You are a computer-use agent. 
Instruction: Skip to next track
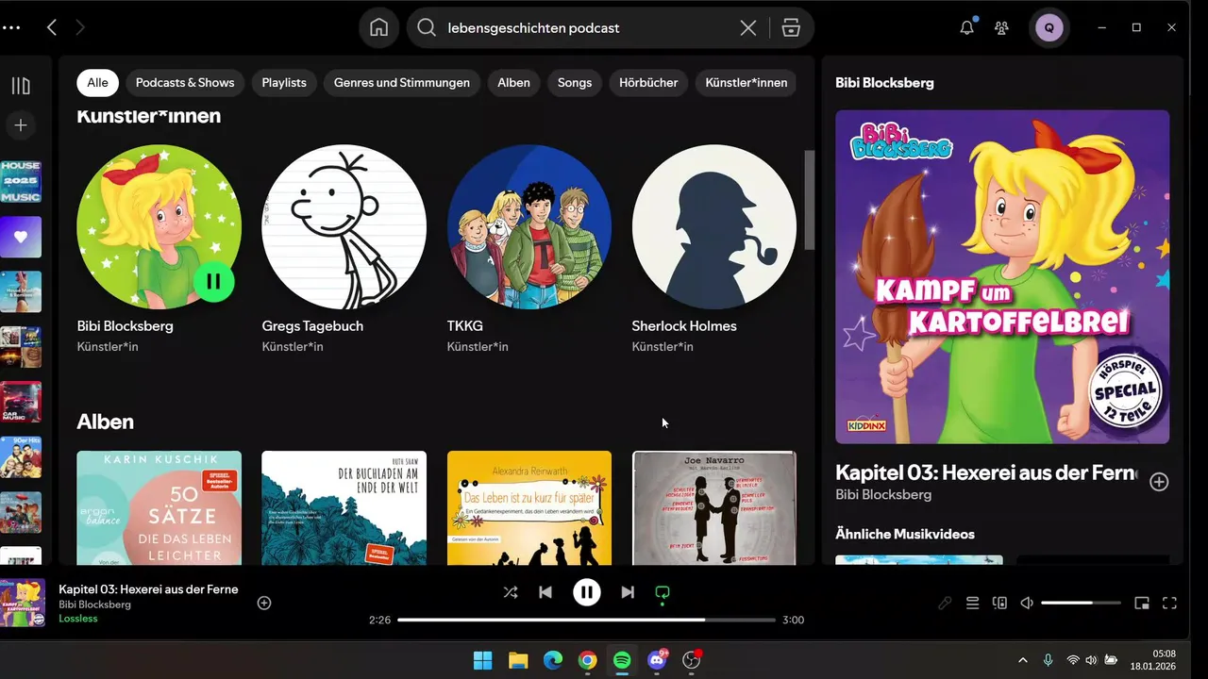pyautogui.click(x=628, y=592)
